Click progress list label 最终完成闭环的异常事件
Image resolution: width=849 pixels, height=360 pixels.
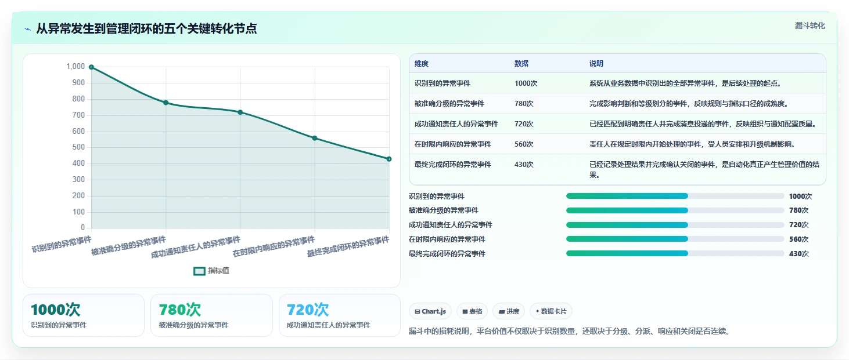click(447, 253)
